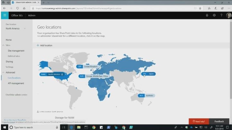Select the NAM North America map label
Viewport: 232px width, 130px height.
52,74
